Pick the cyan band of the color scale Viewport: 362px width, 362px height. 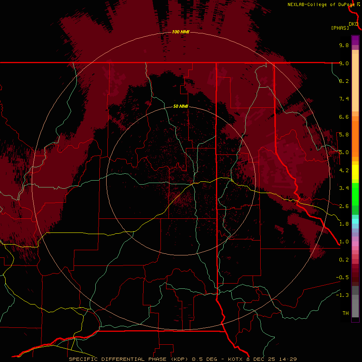355,221
